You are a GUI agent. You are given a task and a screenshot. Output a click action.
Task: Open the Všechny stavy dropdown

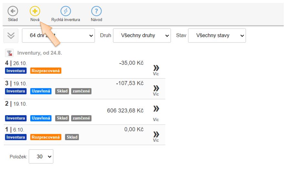[217, 36]
